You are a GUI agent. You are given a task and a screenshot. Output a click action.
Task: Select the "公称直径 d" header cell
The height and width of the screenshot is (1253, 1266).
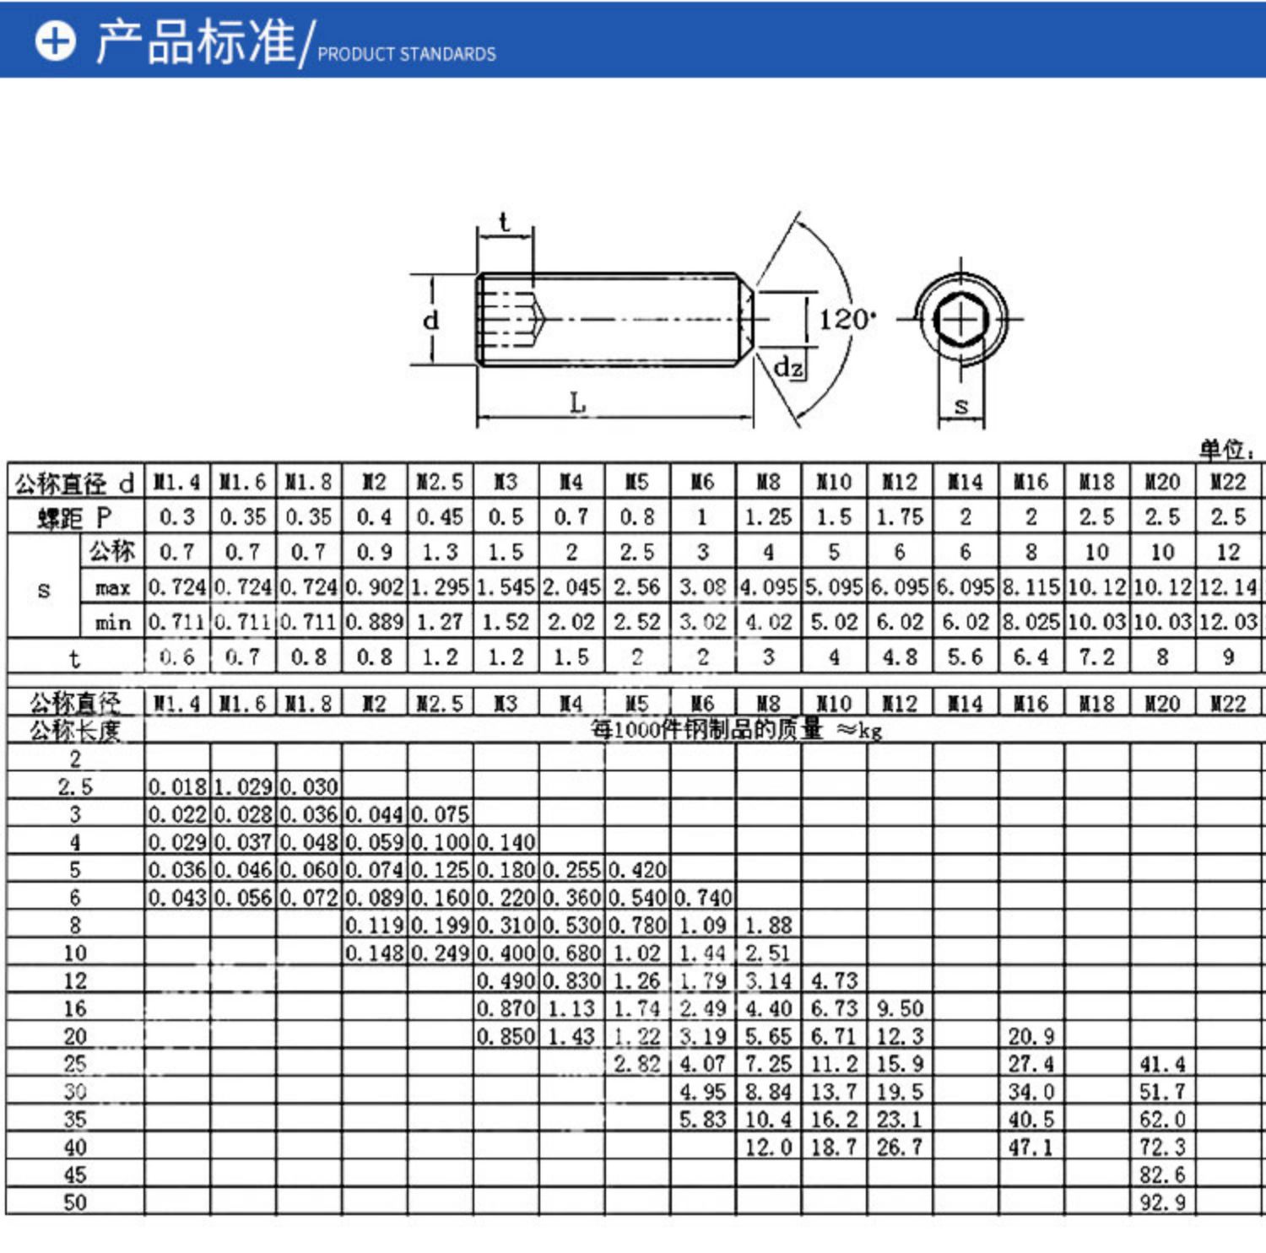coord(74,483)
